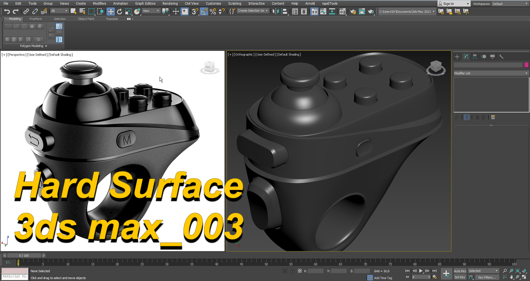530x281 pixels.
Task: Click the Select and Place tool
Action: (137, 11)
